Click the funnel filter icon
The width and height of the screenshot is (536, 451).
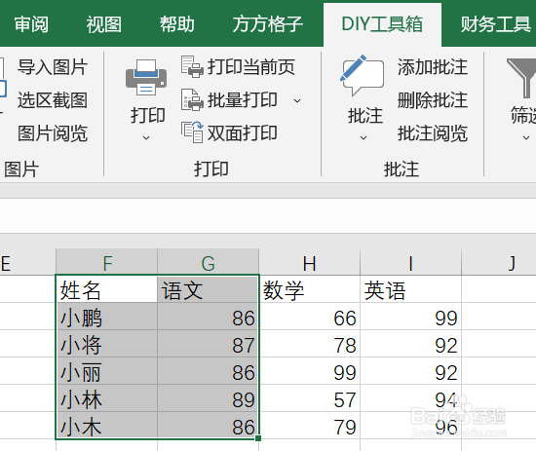pos(522,78)
